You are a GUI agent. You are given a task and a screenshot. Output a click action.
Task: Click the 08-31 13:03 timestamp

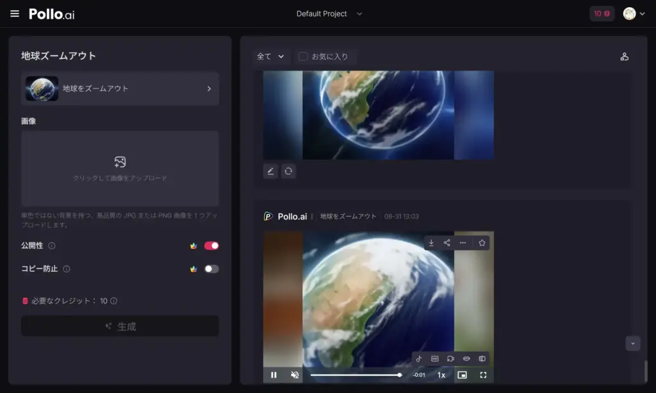pyautogui.click(x=402, y=217)
